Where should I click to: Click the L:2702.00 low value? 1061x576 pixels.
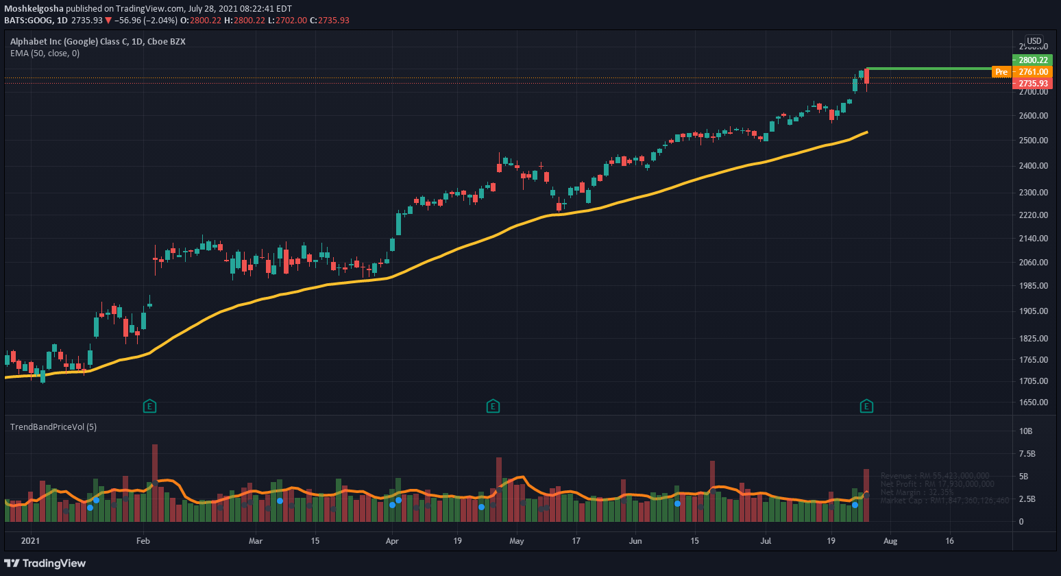[x=288, y=21]
